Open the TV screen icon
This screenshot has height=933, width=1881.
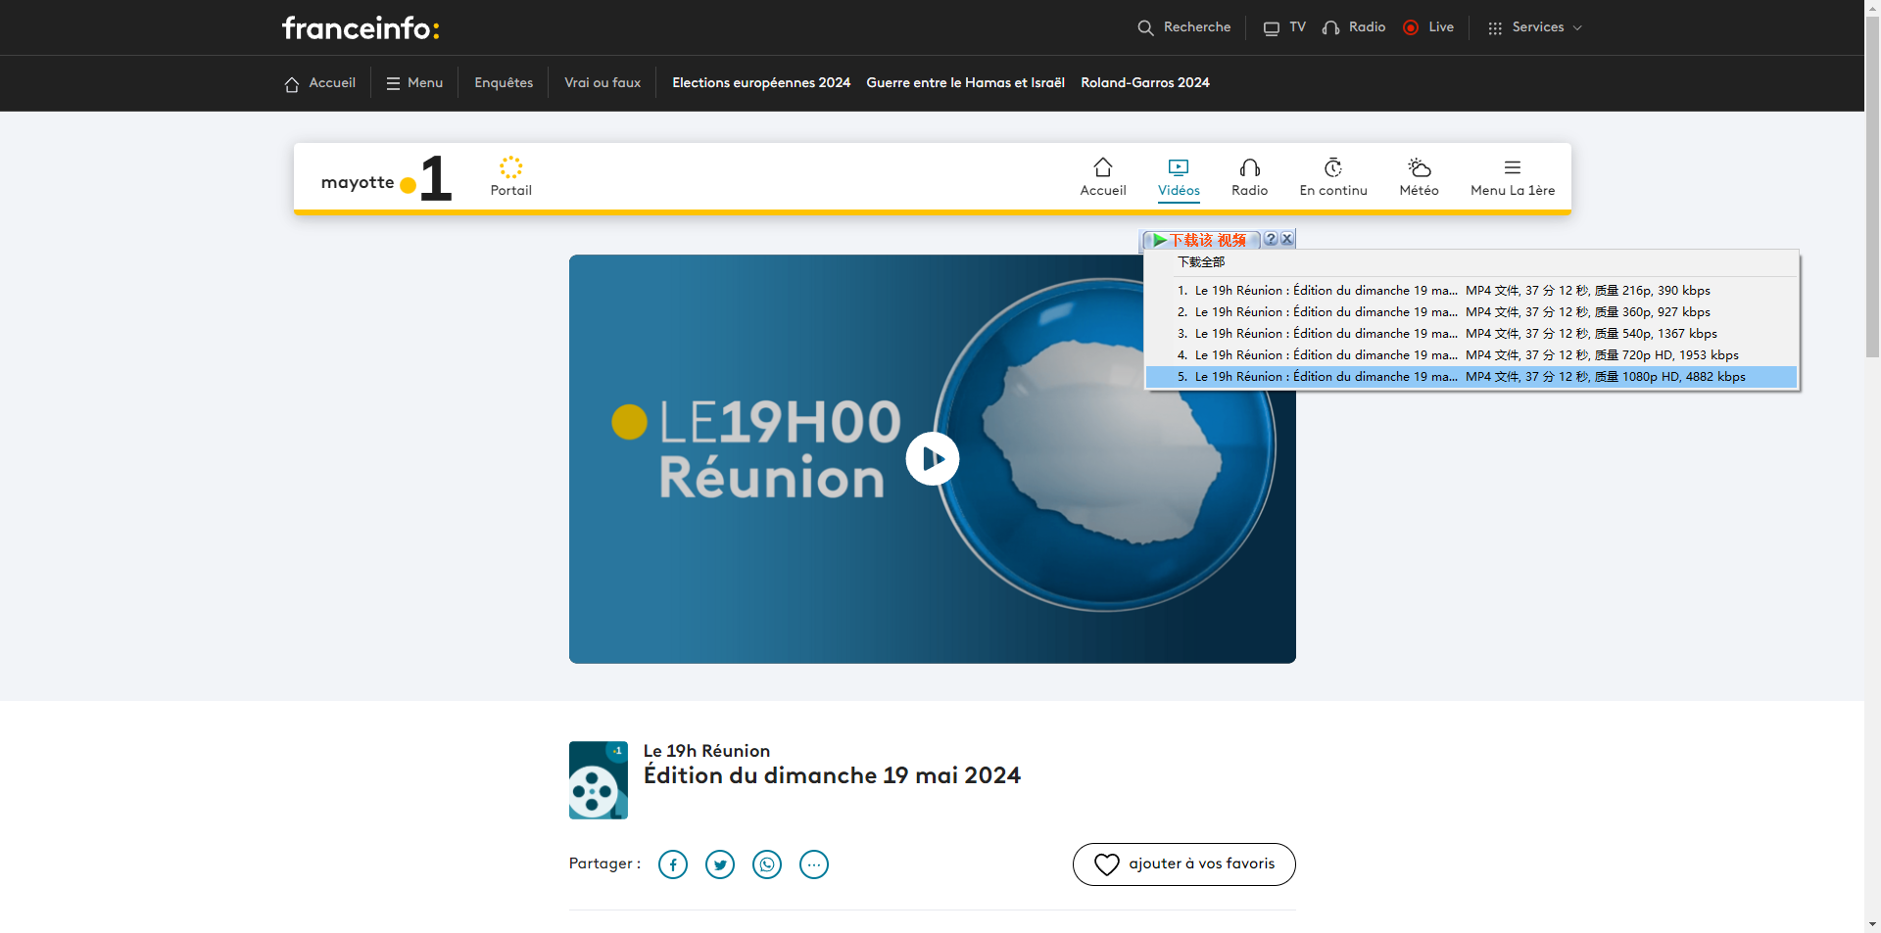click(x=1272, y=27)
